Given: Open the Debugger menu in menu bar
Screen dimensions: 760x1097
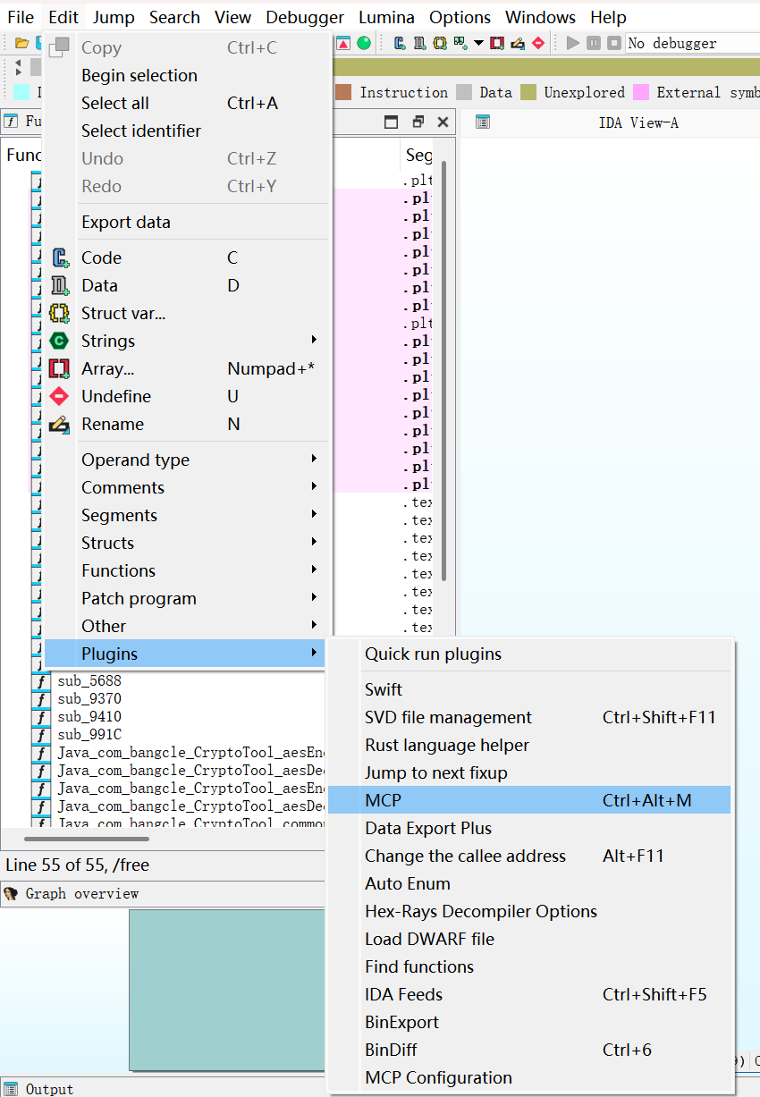Looking at the screenshot, I should pyautogui.click(x=305, y=17).
